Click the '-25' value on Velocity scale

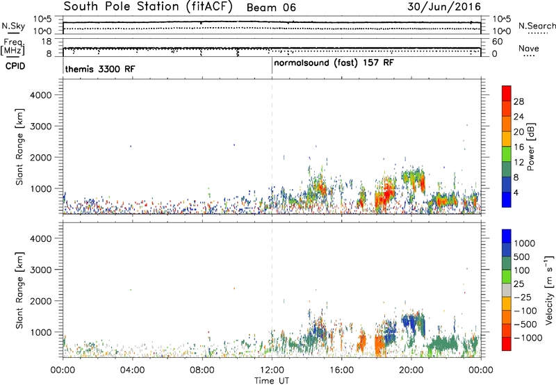[x=523, y=297]
